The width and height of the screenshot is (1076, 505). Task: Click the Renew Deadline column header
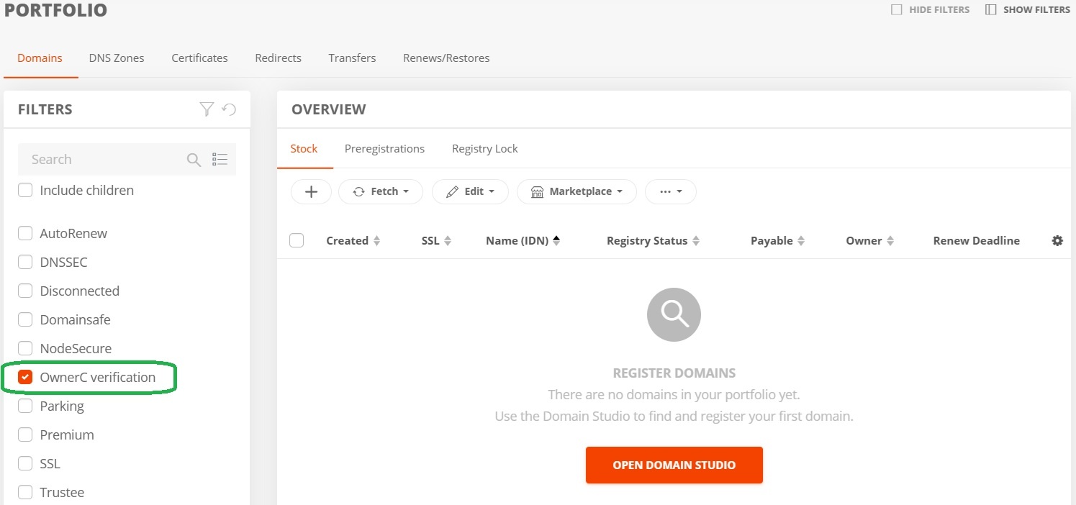tap(976, 241)
